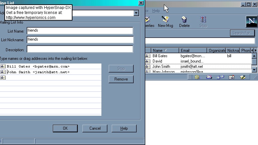
Task: Click the contact card icon on the empty list row
Action: pos(3,77)
